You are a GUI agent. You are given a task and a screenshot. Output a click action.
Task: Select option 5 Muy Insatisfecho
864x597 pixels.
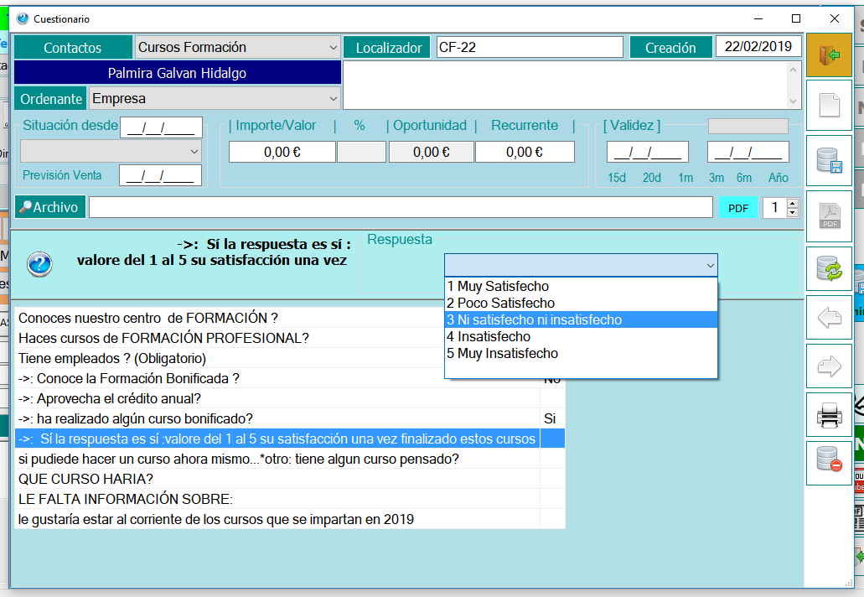(x=581, y=353)
